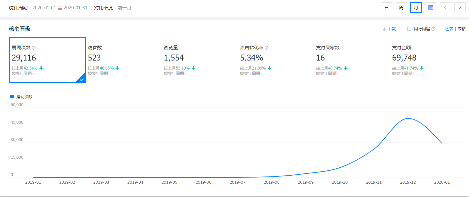Open the calendar date picker icon
Screen dimensions: 469x197
click(430, 8)
